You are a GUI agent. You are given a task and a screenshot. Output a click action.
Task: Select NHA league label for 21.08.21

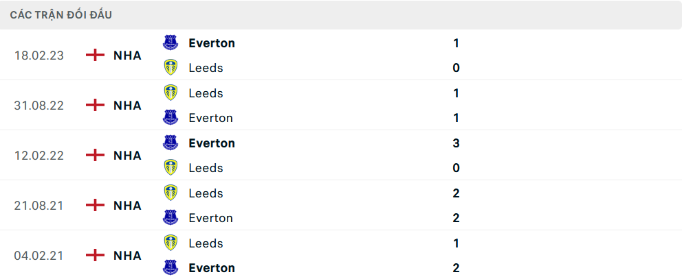(x=127, y=205)
